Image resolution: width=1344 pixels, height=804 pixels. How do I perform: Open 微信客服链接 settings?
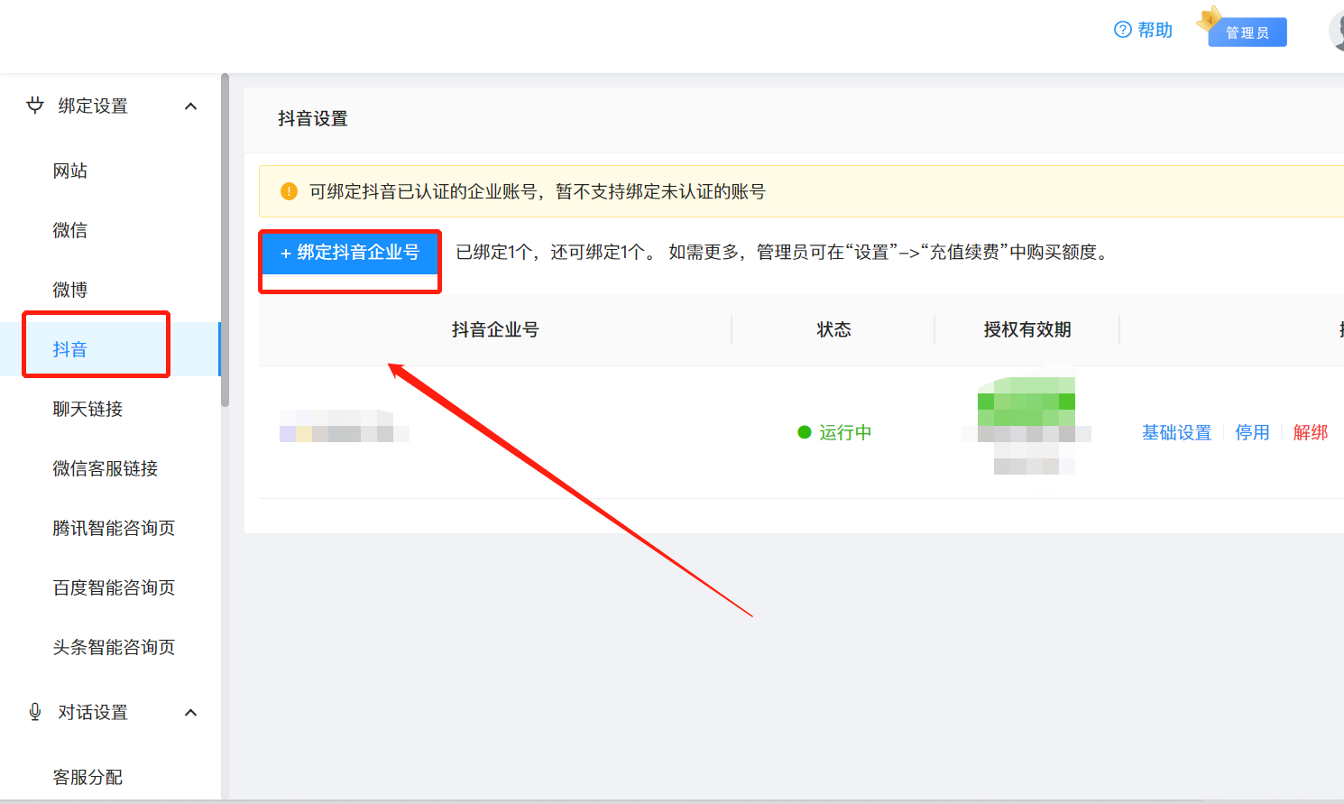coord(106,468)
